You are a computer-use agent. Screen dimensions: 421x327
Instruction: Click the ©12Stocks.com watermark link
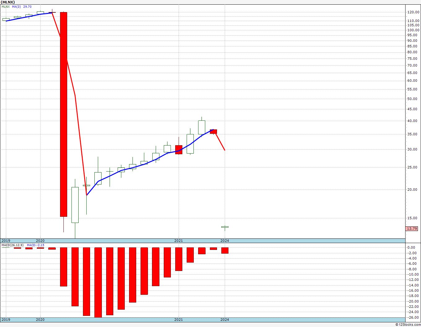(408, 325)
